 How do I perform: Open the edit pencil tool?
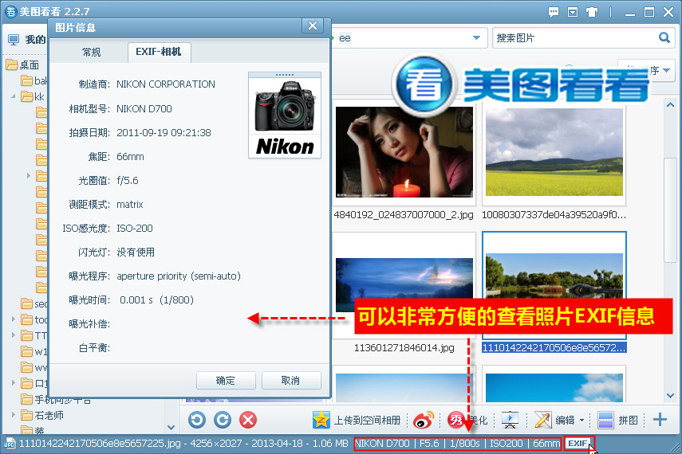(x=543, y=420)
